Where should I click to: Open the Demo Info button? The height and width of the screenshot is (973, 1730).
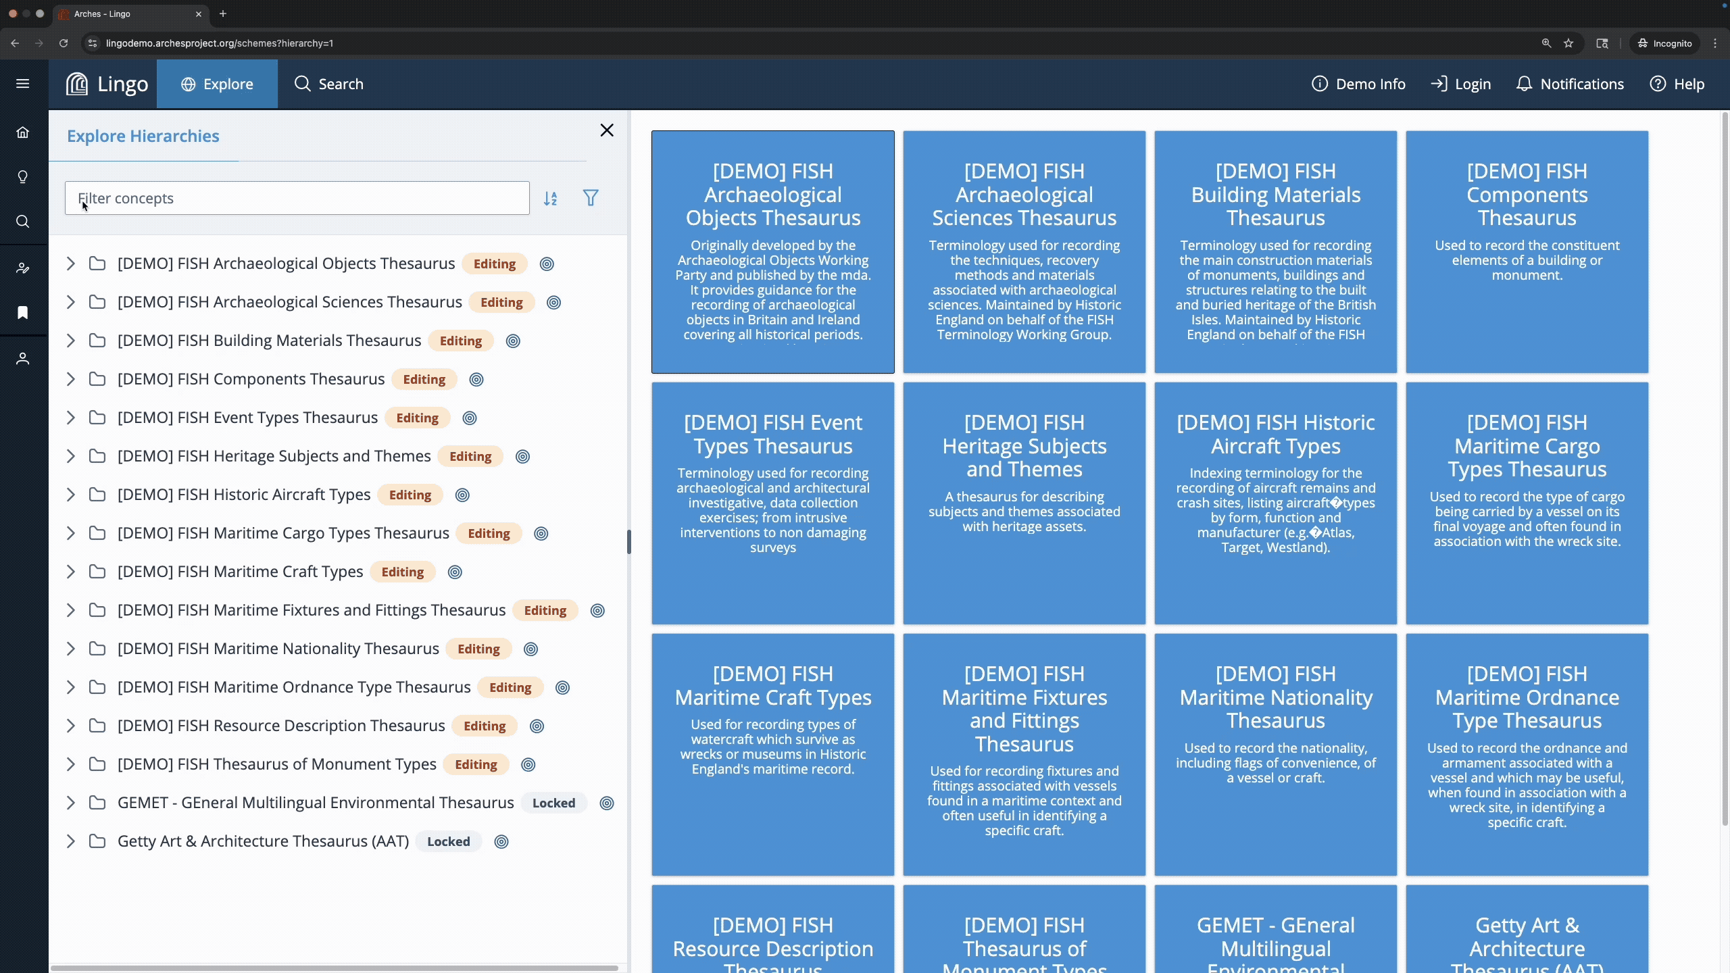(1358, 84)
